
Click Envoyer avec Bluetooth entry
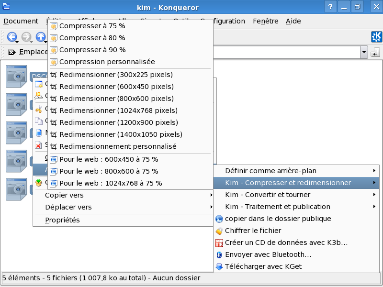[296, 254]
